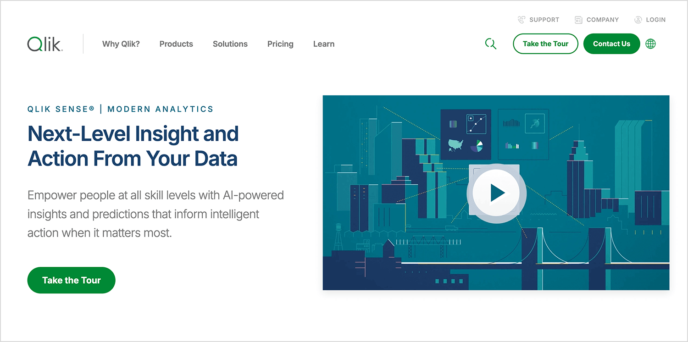Click the outlined Take the Tour header button
Image resolution: width=688 pixels, height=342 pixels.
click(545, 44)
